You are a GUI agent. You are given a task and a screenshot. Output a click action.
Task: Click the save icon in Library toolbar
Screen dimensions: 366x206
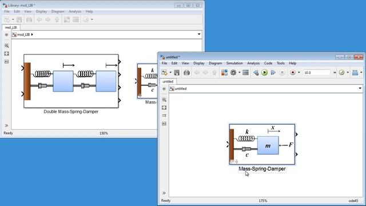point(19,19)
